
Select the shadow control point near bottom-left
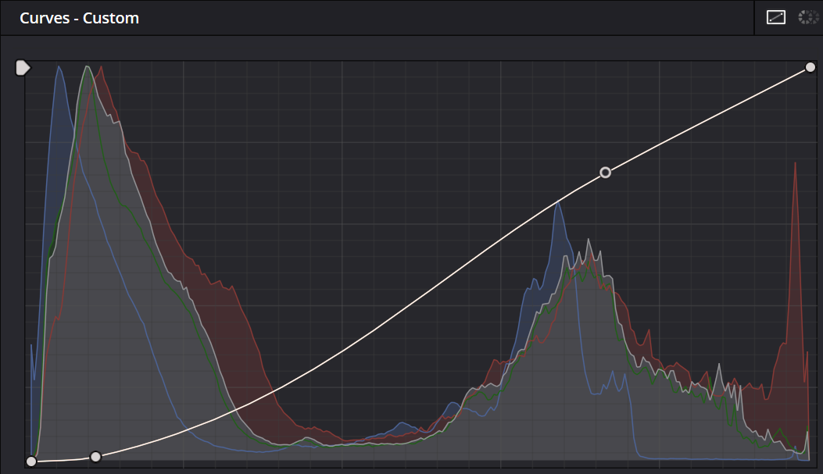[95, 457]
